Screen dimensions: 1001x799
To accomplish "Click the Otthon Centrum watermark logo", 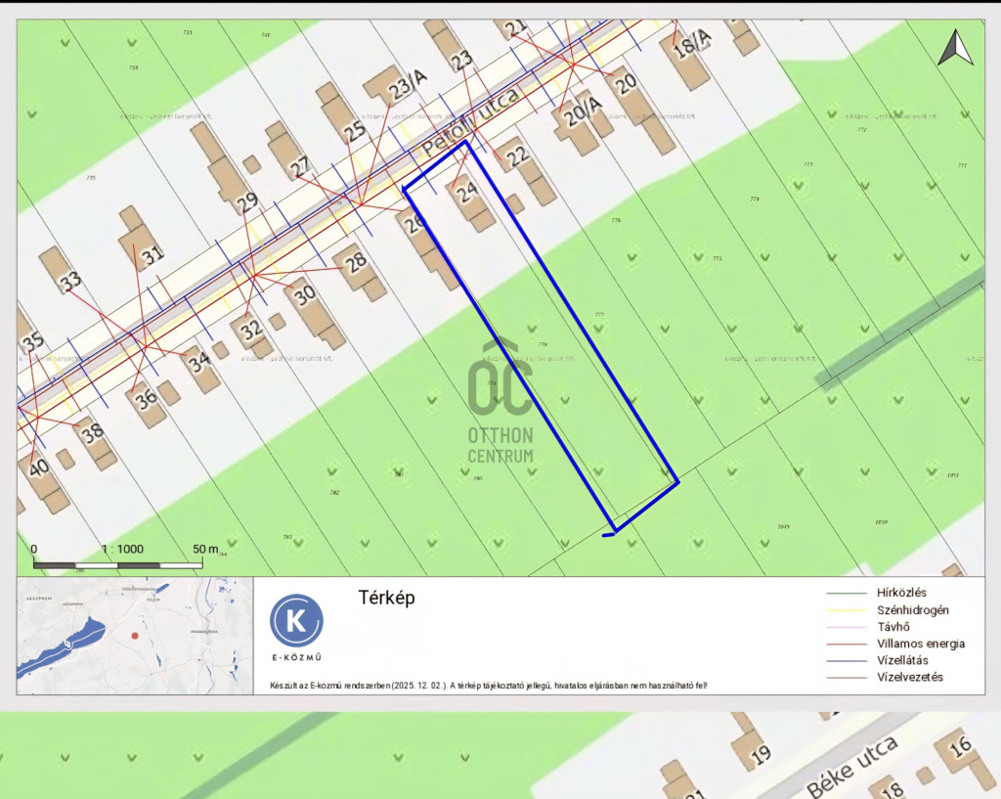I will click(500, 403).
